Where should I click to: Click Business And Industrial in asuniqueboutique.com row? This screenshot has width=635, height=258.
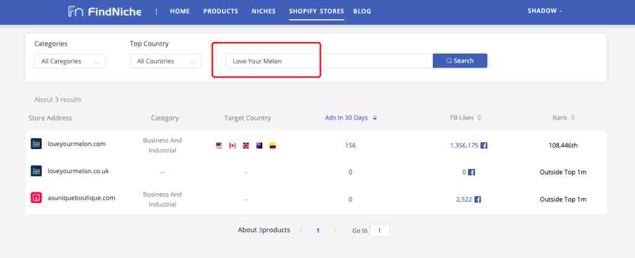pos(162,199)
